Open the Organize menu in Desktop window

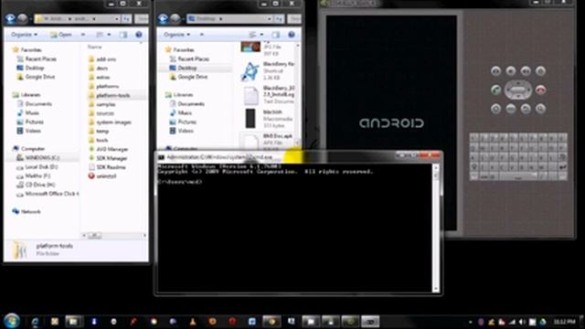click(176, 35)
